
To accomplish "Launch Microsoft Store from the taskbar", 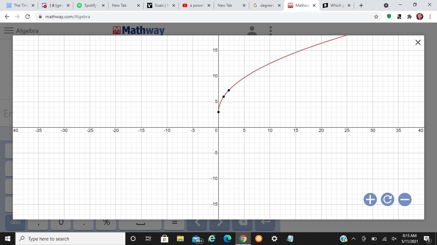I will coord(164,239).
